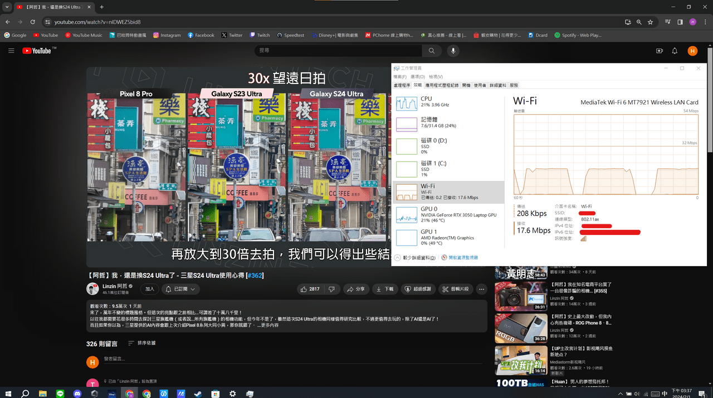
Task: Click the 下載 download button
Action: 385,289
